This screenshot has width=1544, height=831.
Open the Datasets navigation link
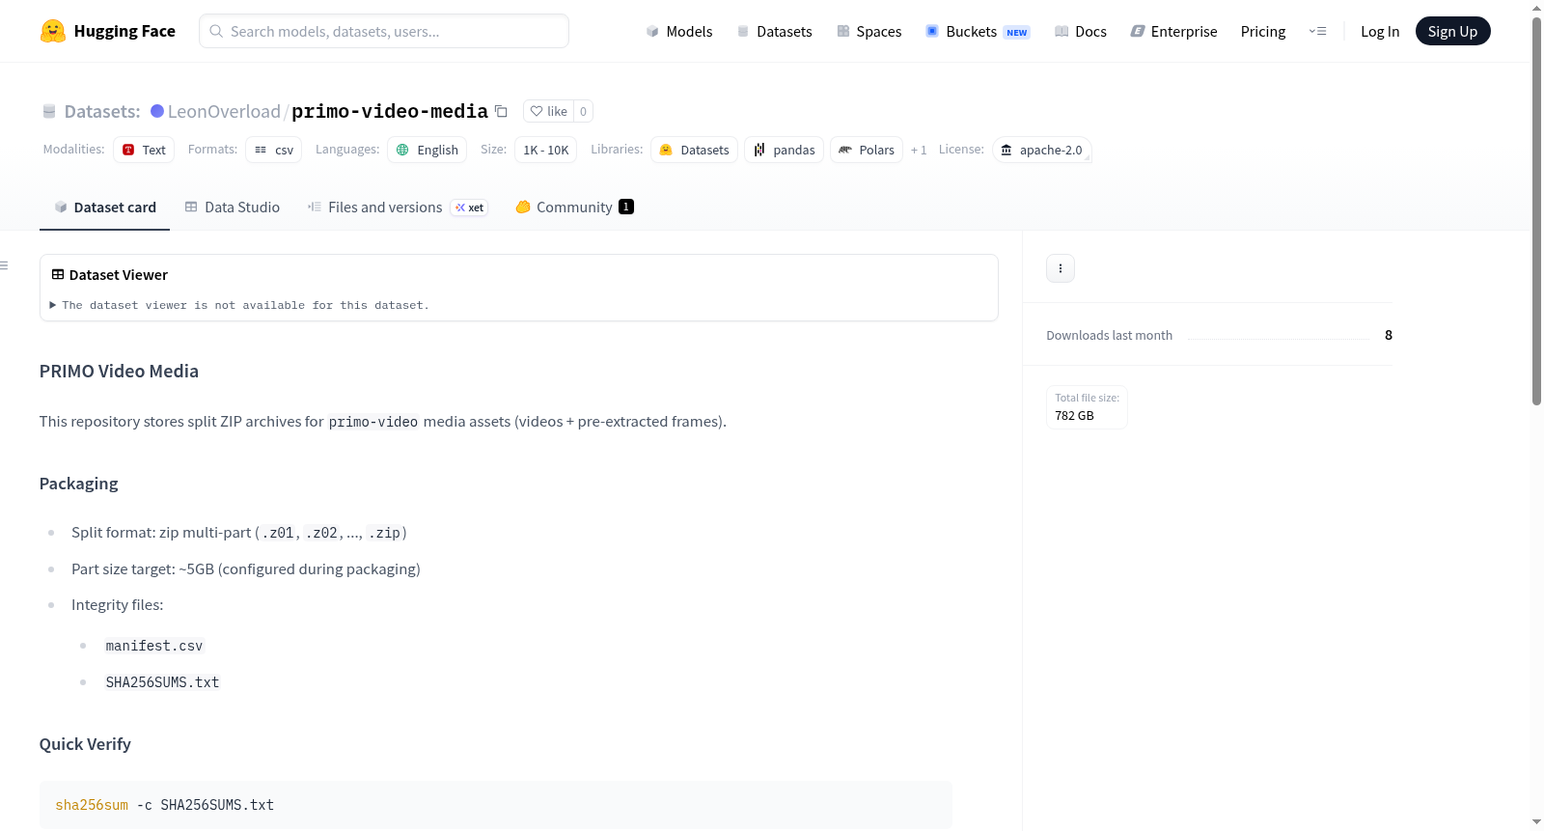tap(775, 31)
